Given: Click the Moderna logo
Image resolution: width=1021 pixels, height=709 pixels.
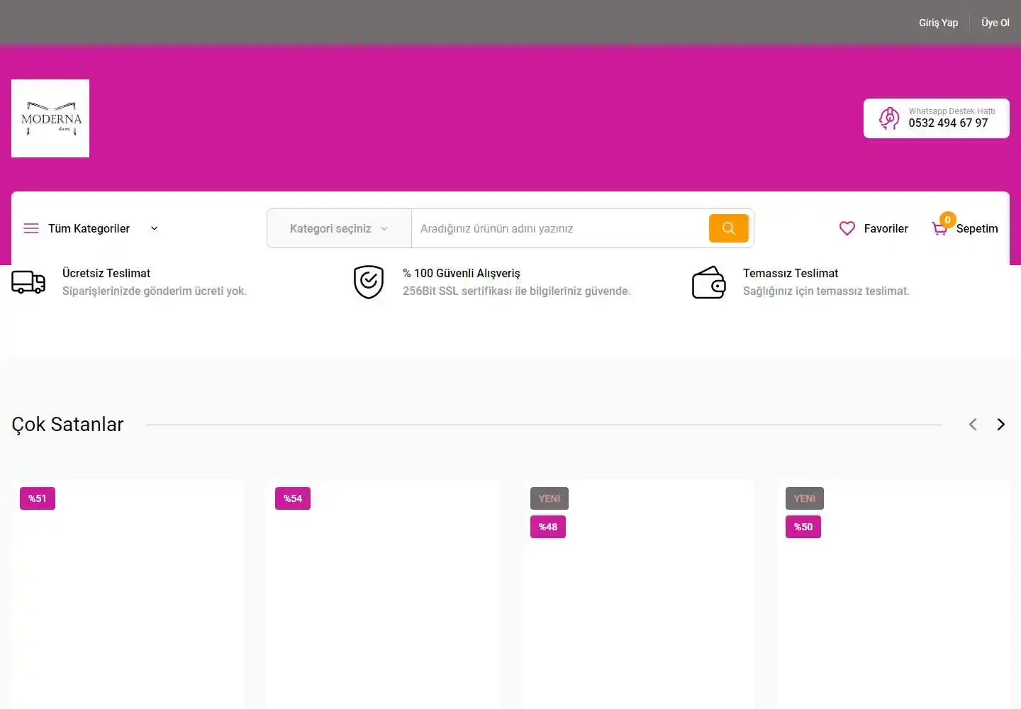Looking at the screenshot, I should coord(50,118).
